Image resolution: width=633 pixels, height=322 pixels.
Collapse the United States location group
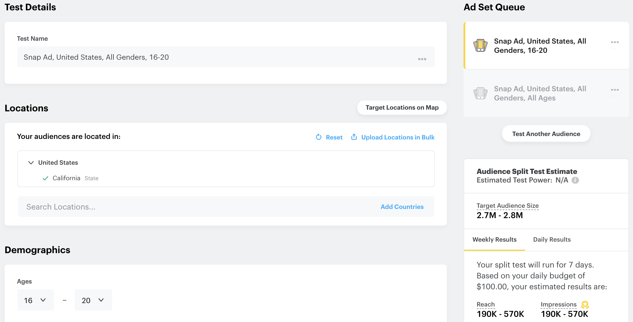click(31, 163)
